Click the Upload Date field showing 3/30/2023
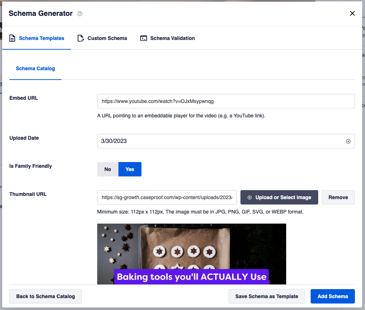365x310 pixels. coord(226,141)
